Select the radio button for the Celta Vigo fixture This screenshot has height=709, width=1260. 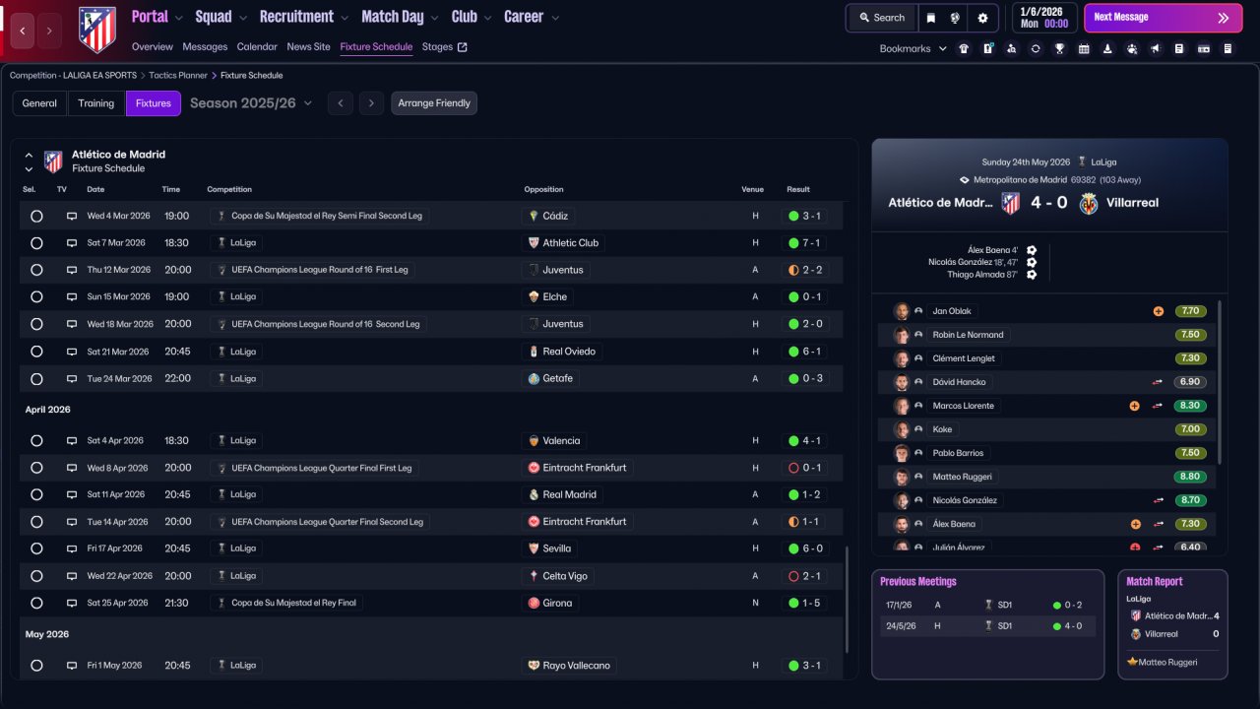pyautogui.click(x=36, y=576)
